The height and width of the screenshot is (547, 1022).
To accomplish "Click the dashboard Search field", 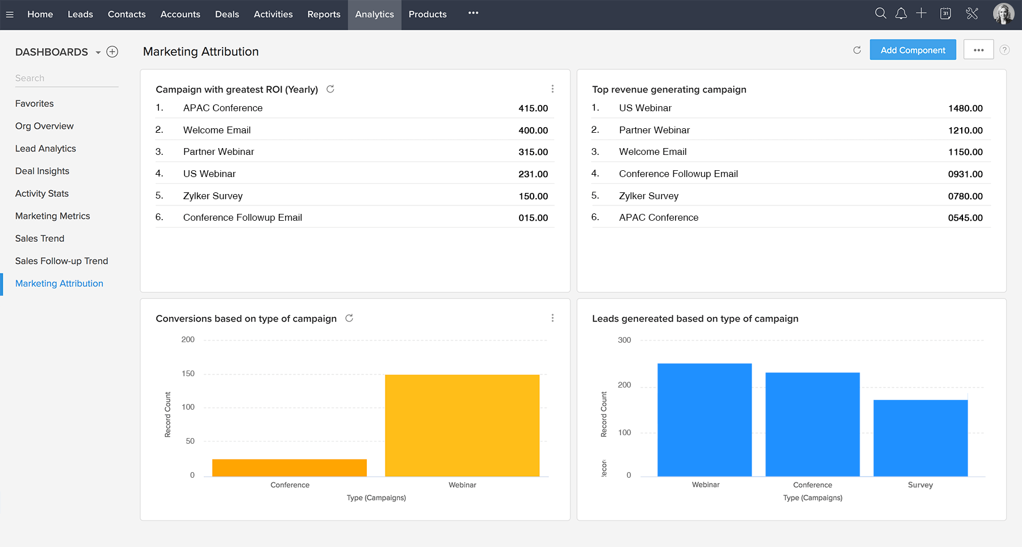I will (66, 78).
